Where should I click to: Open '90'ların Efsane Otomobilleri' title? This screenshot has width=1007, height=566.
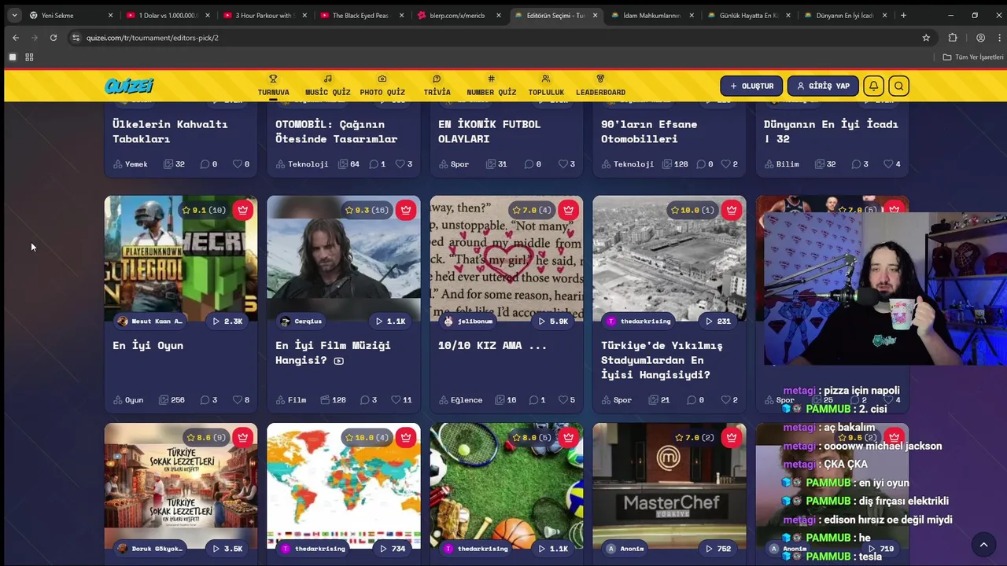649,131
